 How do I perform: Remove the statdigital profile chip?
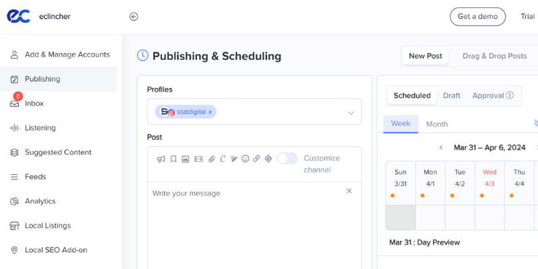210,112
